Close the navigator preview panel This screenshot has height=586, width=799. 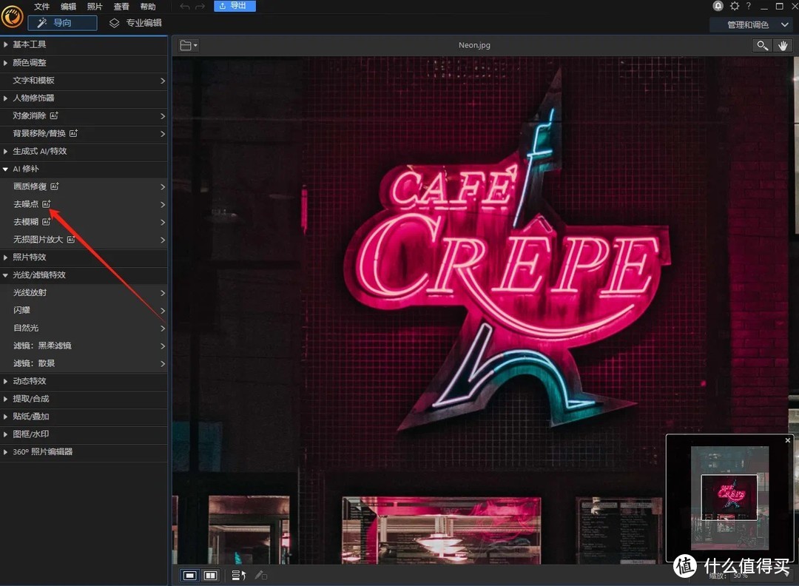[788, 440]
